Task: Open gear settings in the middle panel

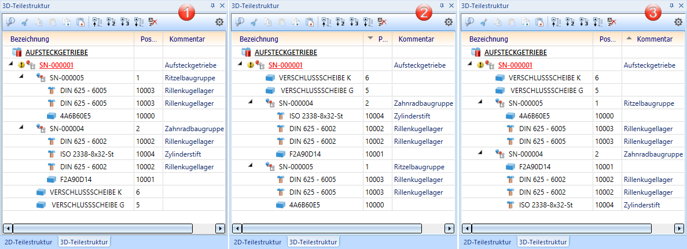Action: click(448, 23)
